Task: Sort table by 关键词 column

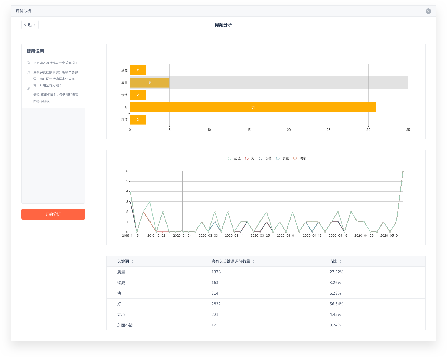Action: click(133, 261)
